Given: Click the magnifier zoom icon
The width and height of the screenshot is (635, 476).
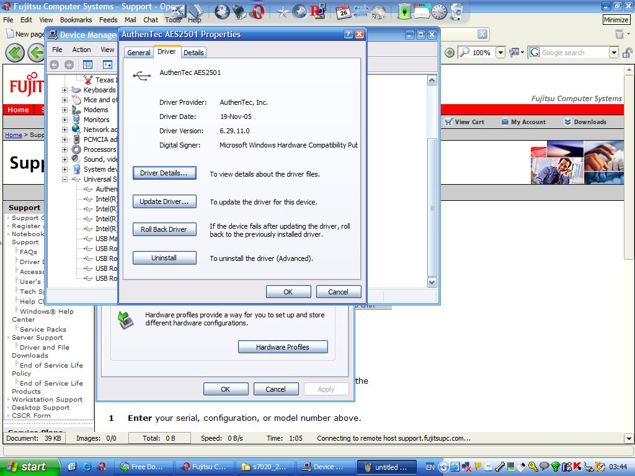Looking at the screenshot, I should [464, 52].
